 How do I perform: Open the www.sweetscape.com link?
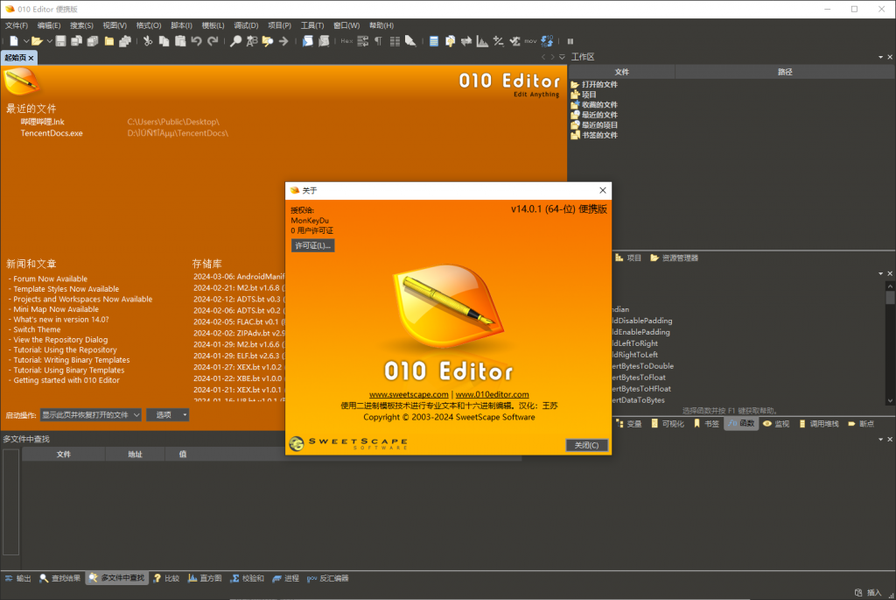[409, 395]
